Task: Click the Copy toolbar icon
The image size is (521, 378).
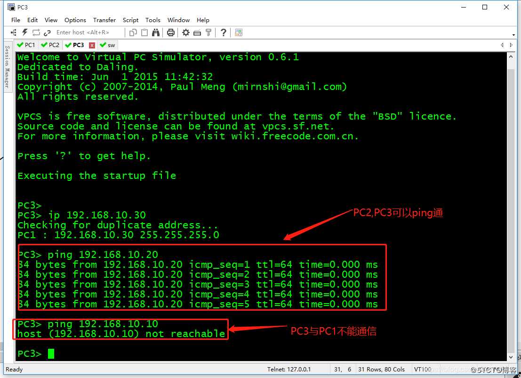Action: [x=133, y=32]
